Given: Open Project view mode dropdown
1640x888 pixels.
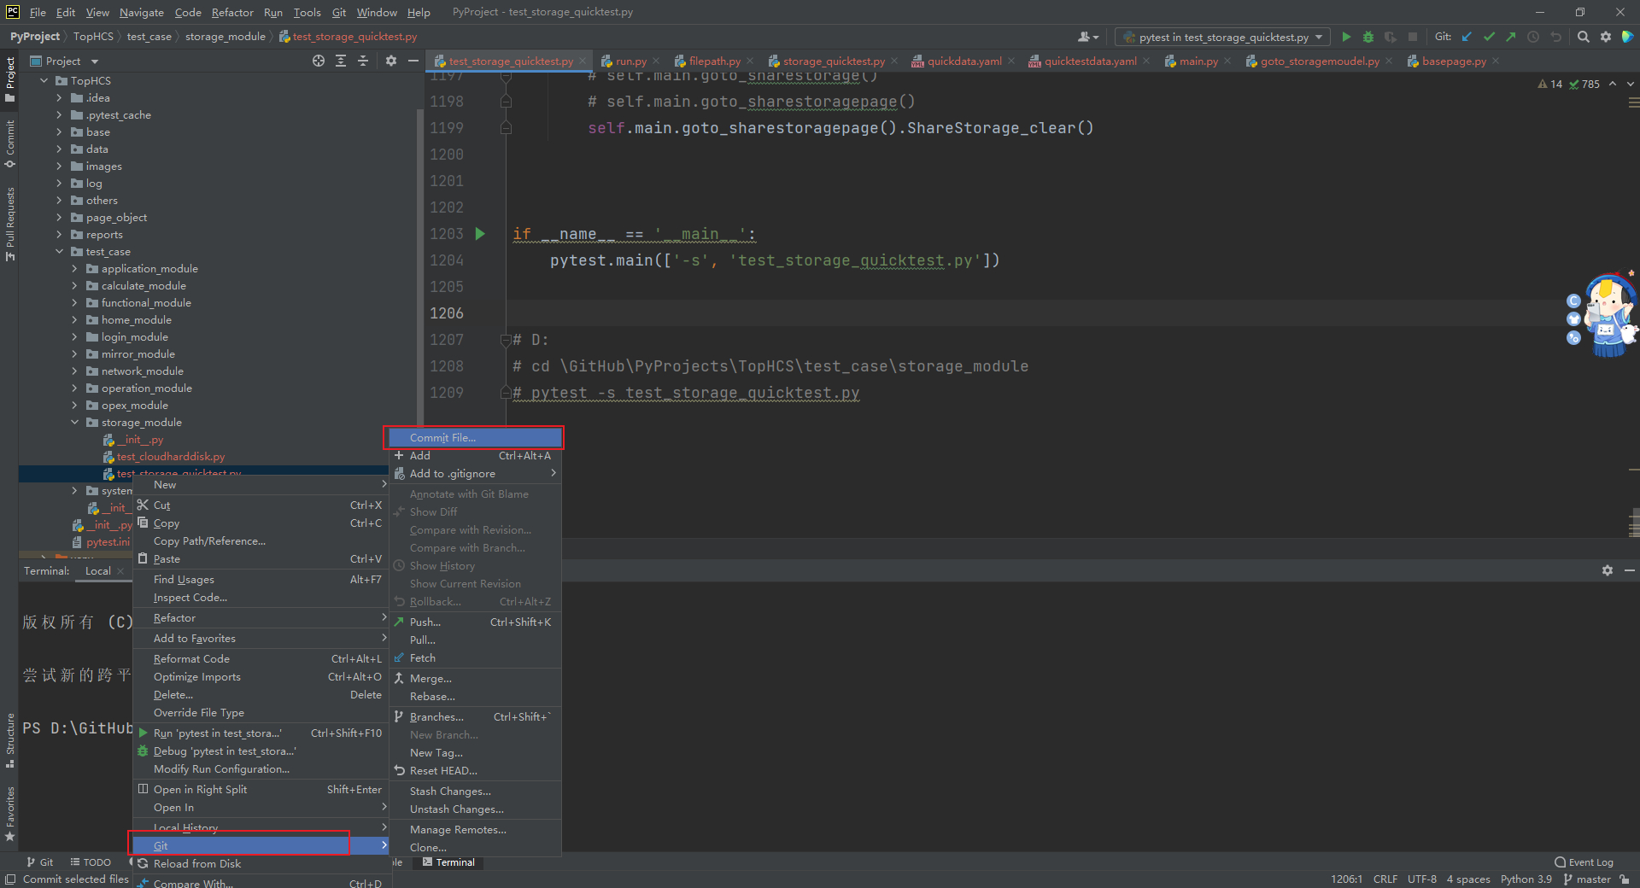Looking at the screenshot, I should click(65, 61).
